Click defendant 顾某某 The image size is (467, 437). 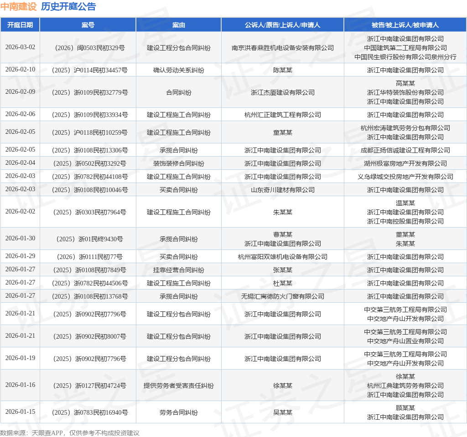(x=405, y=408)
